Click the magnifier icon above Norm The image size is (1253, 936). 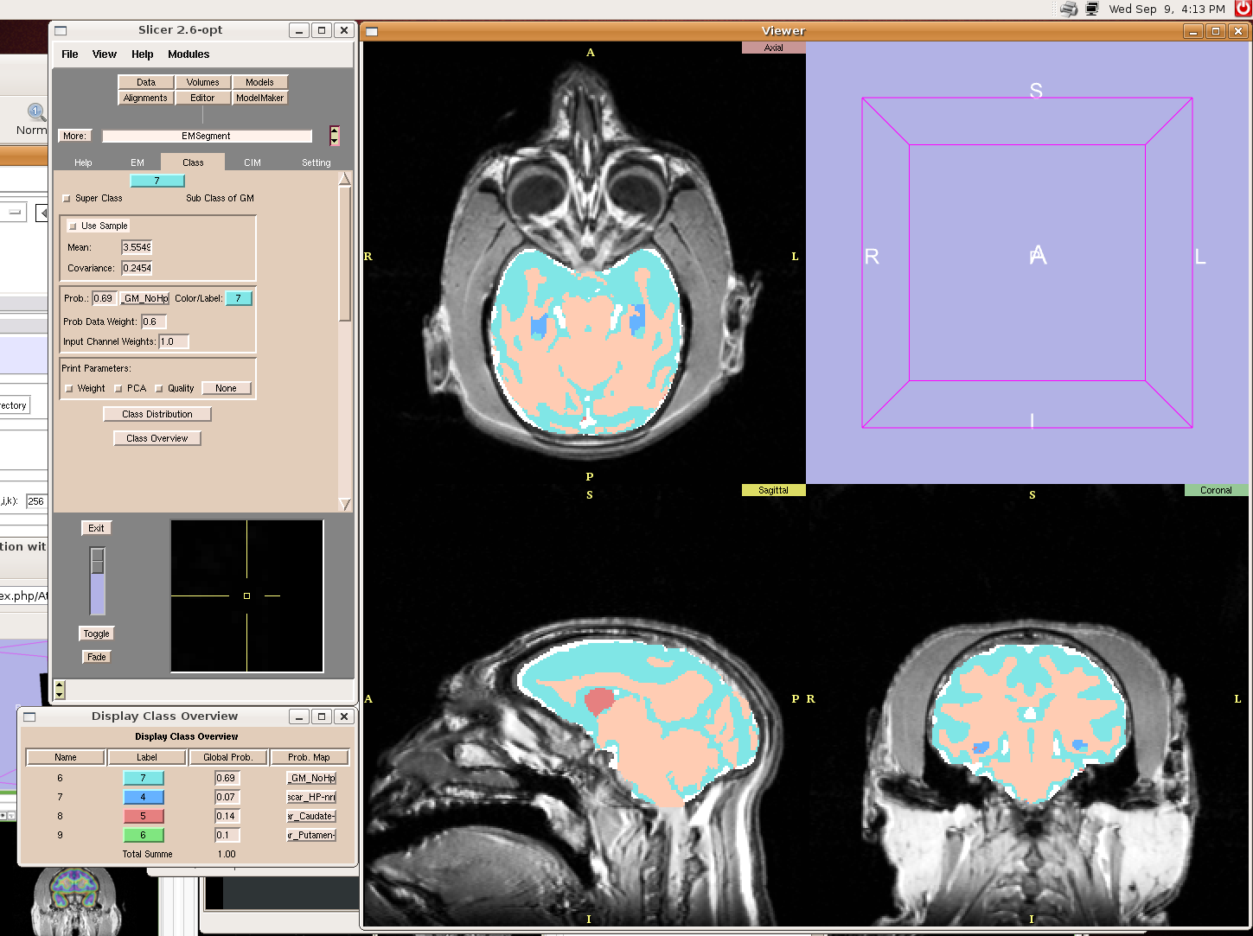(x=36, y=112)
